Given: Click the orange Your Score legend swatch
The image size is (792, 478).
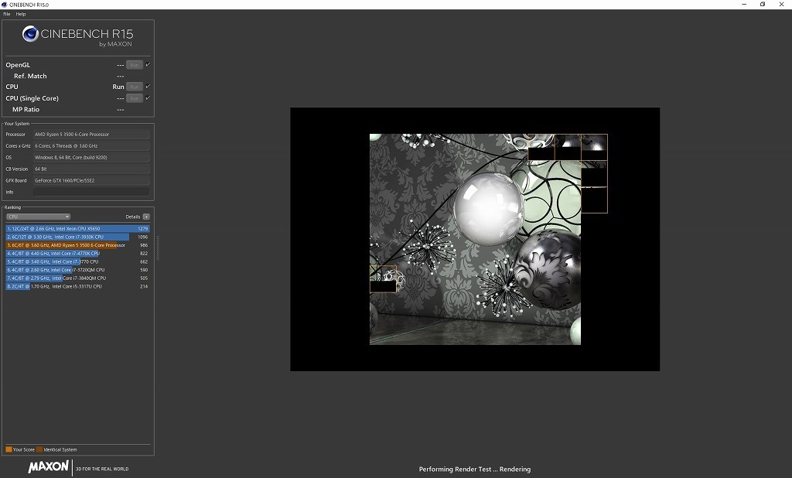Looking at the screenshot, I should click(9, 449).
